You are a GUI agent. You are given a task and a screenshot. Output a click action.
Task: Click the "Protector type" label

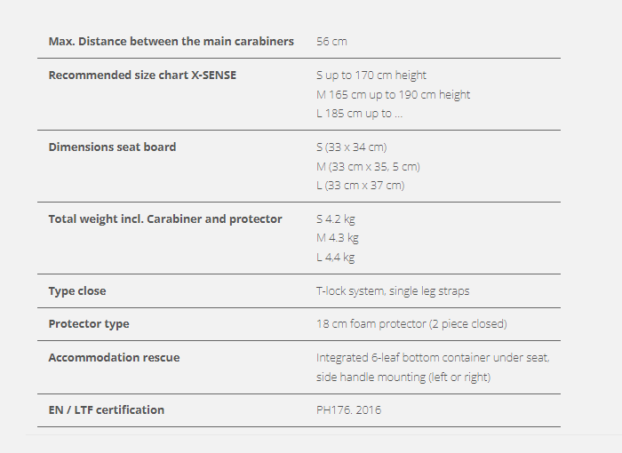point(88,324)
